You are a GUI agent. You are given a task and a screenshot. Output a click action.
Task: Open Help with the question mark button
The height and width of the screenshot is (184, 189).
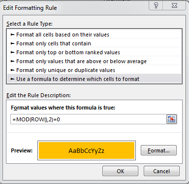click(x=156, y=6)
